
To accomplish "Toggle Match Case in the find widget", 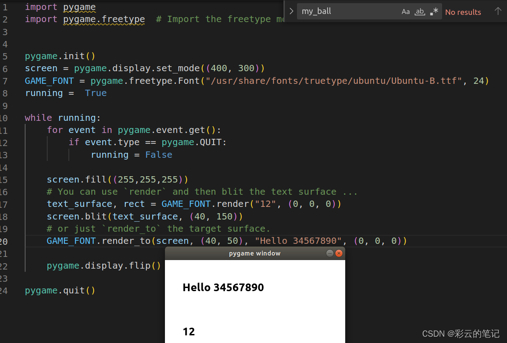I will pyautogui.click(x=405, y=11).
